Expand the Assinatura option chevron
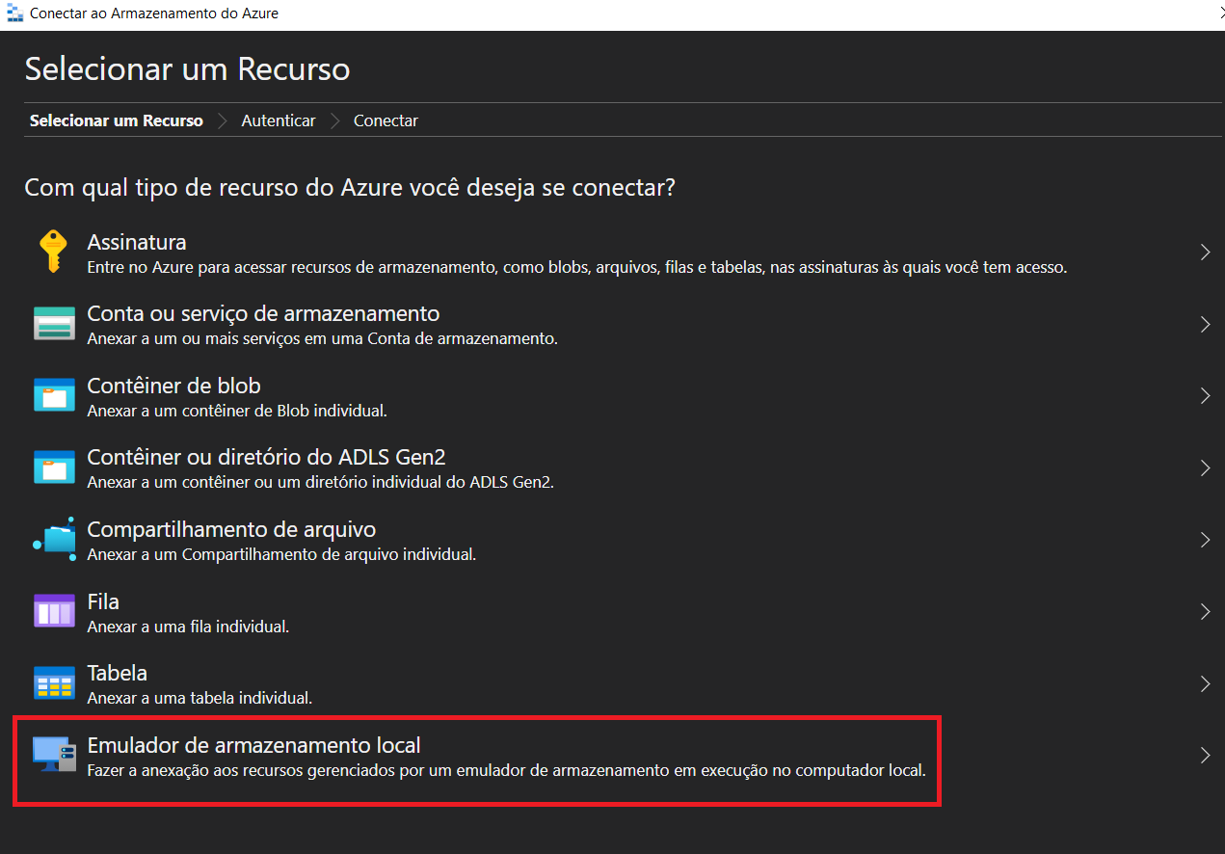1225x854 pixels. 1205,253
